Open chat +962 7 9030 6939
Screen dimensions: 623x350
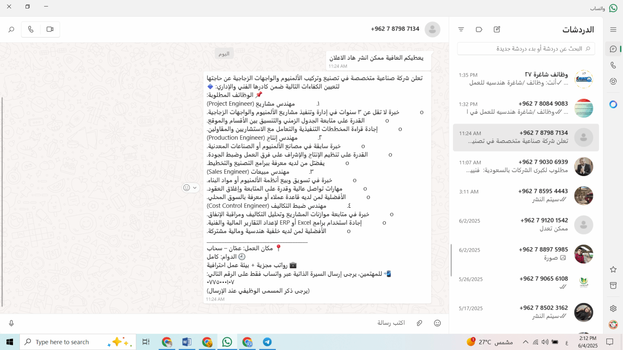(526, 166)
